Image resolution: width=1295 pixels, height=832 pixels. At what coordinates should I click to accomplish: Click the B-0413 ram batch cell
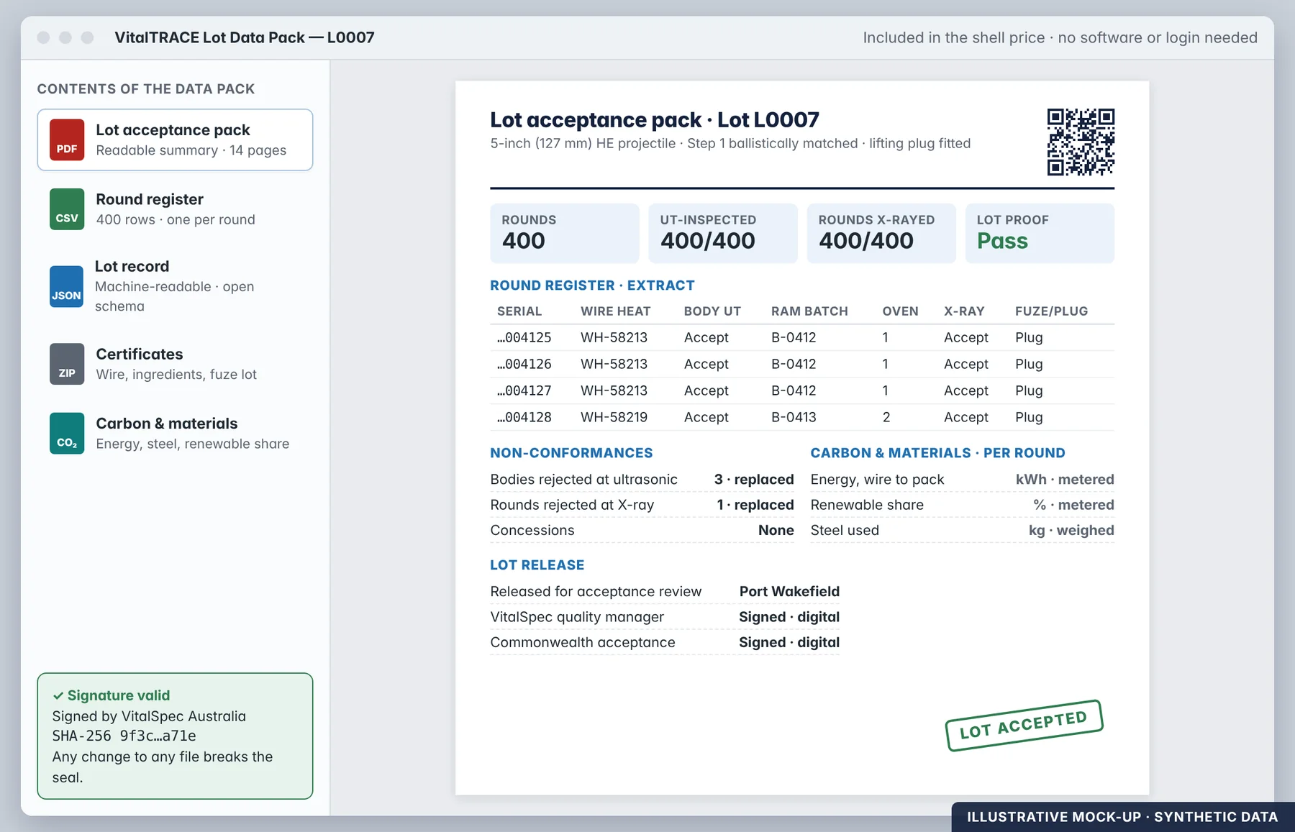tap(794, 417)
